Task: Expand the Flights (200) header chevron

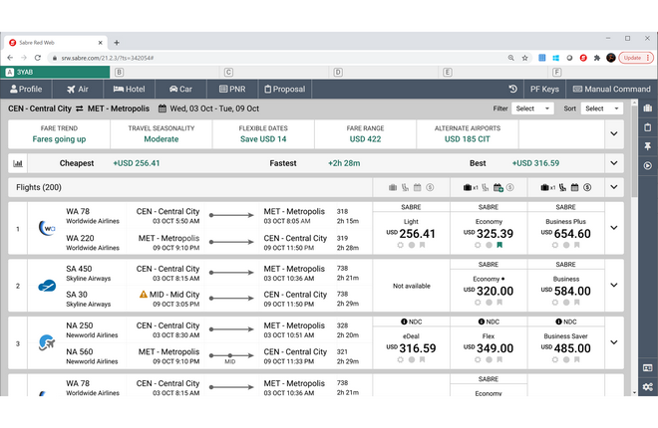Action: (614, 187)
